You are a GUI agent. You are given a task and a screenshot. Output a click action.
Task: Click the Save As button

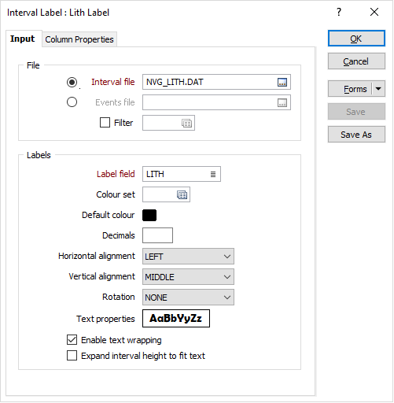356,135
